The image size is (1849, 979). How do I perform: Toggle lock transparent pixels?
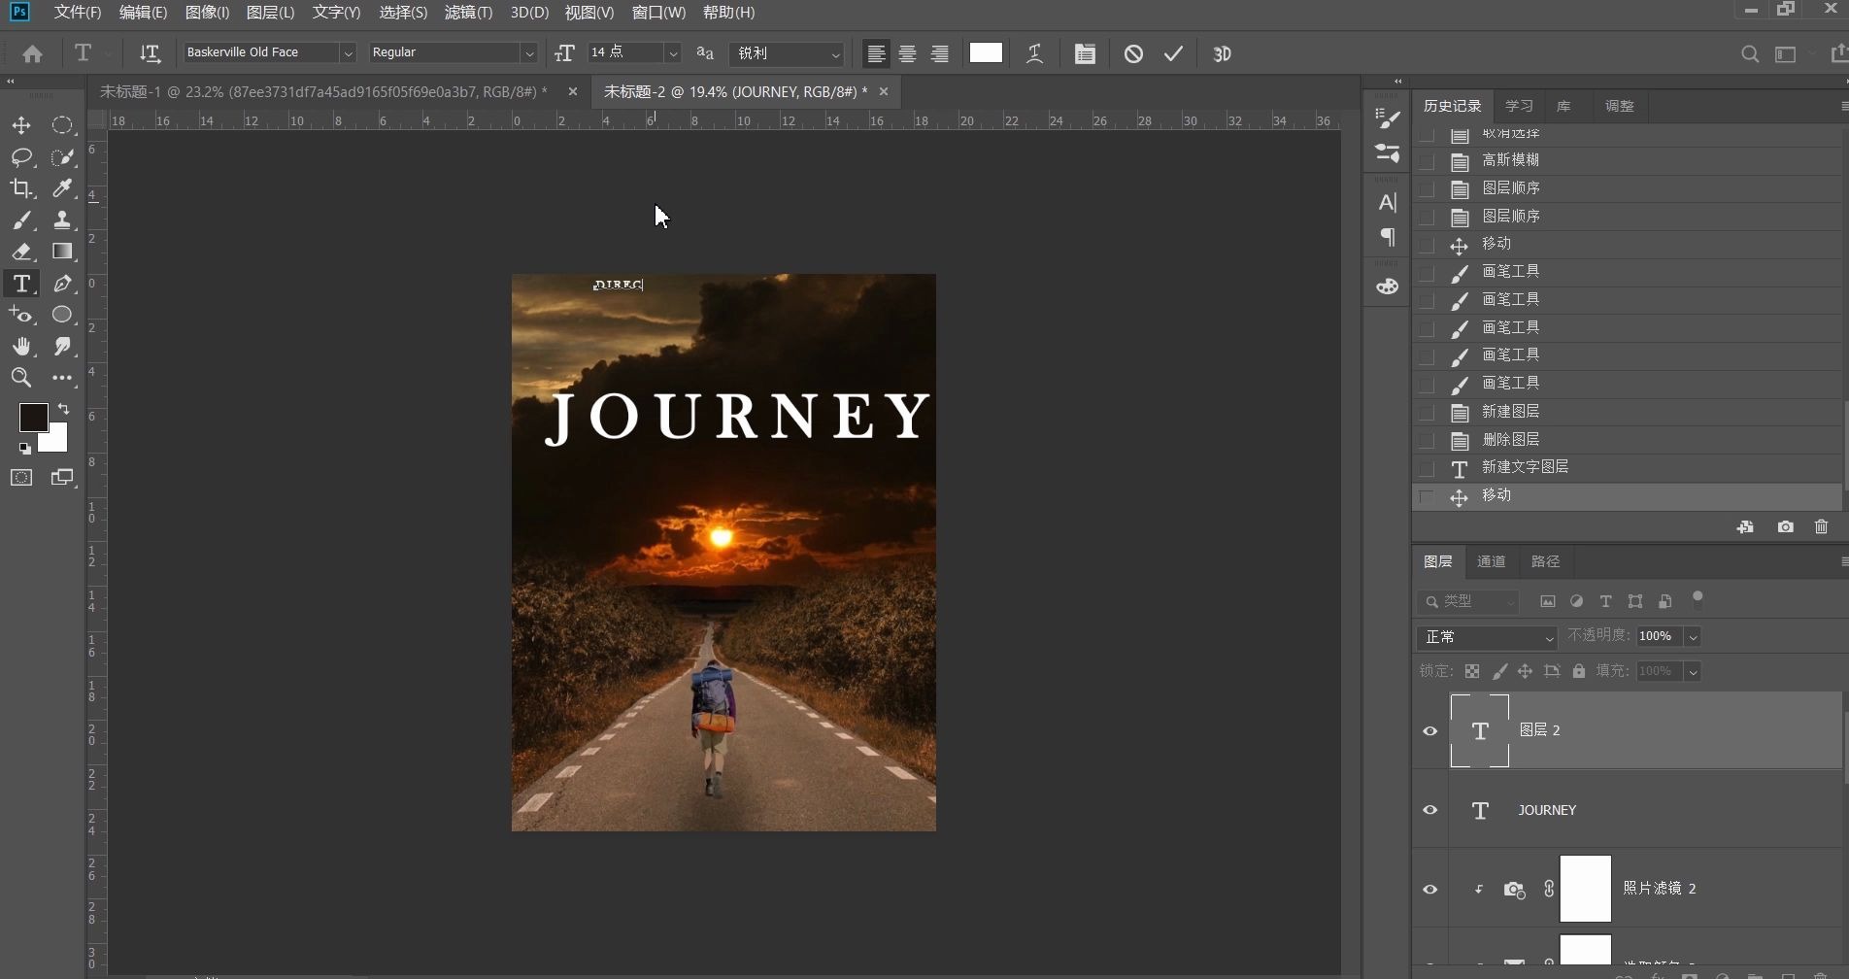(x=1472, y=671)
